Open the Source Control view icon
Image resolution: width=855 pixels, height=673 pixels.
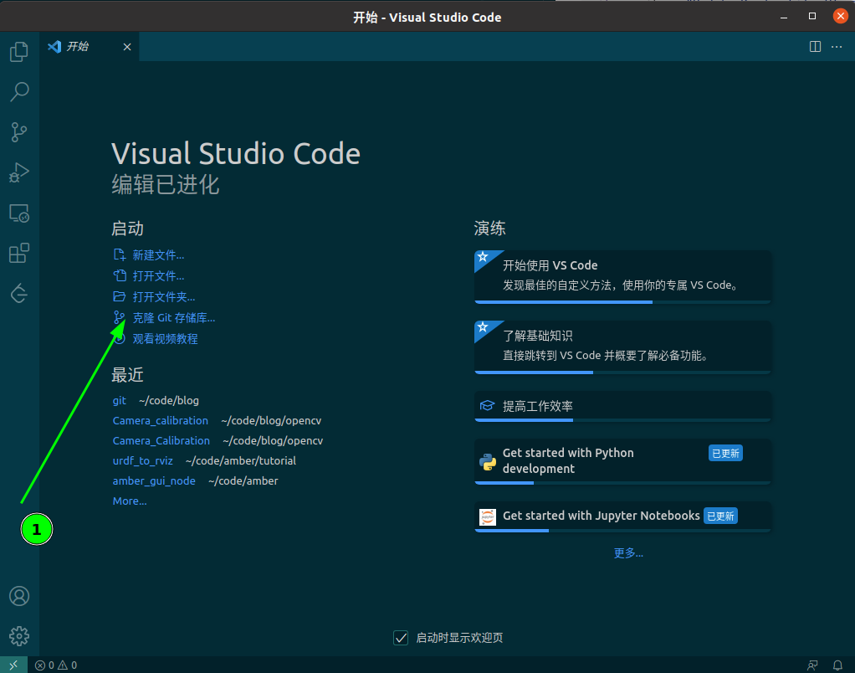pos(19,132)
